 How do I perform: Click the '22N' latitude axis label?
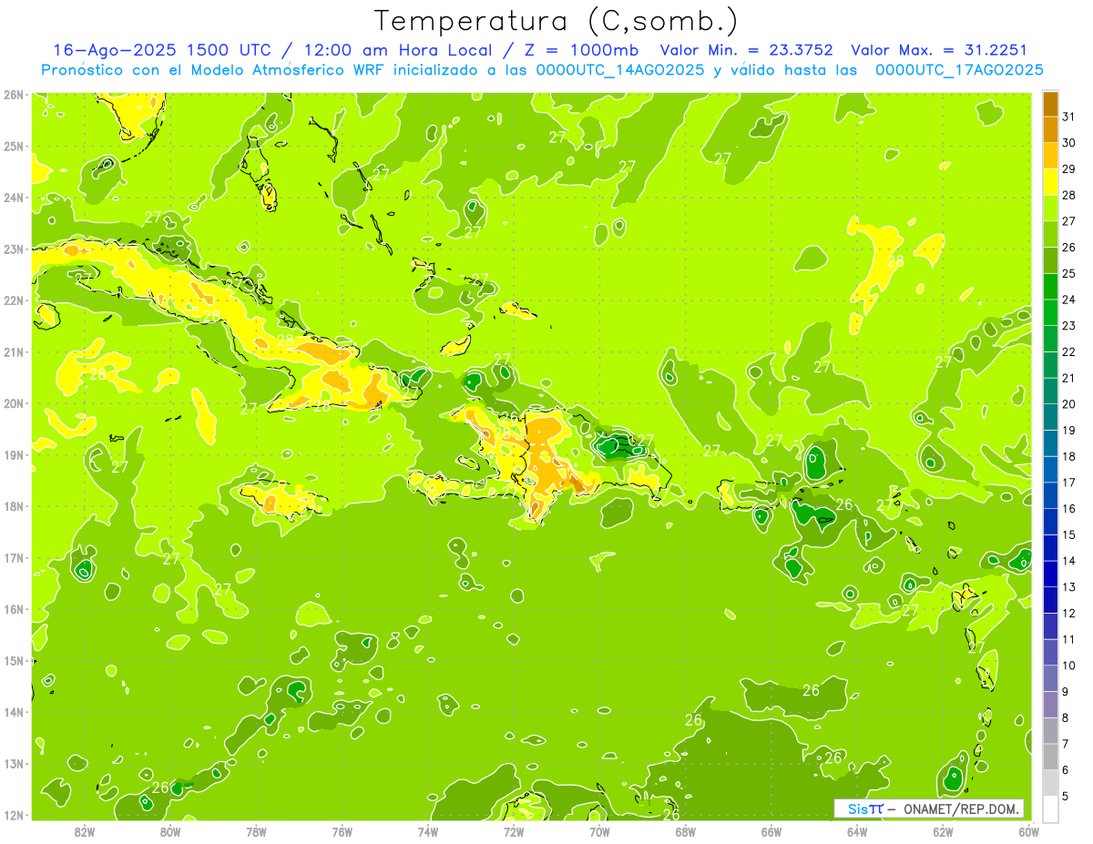[15, 300]
